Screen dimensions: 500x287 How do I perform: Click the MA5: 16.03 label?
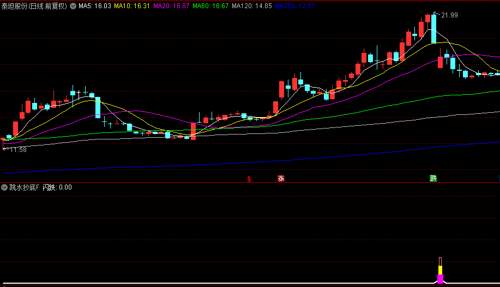click(95, 6)
